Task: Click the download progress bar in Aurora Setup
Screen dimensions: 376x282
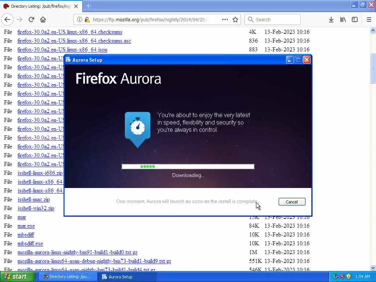Action: 188,166
